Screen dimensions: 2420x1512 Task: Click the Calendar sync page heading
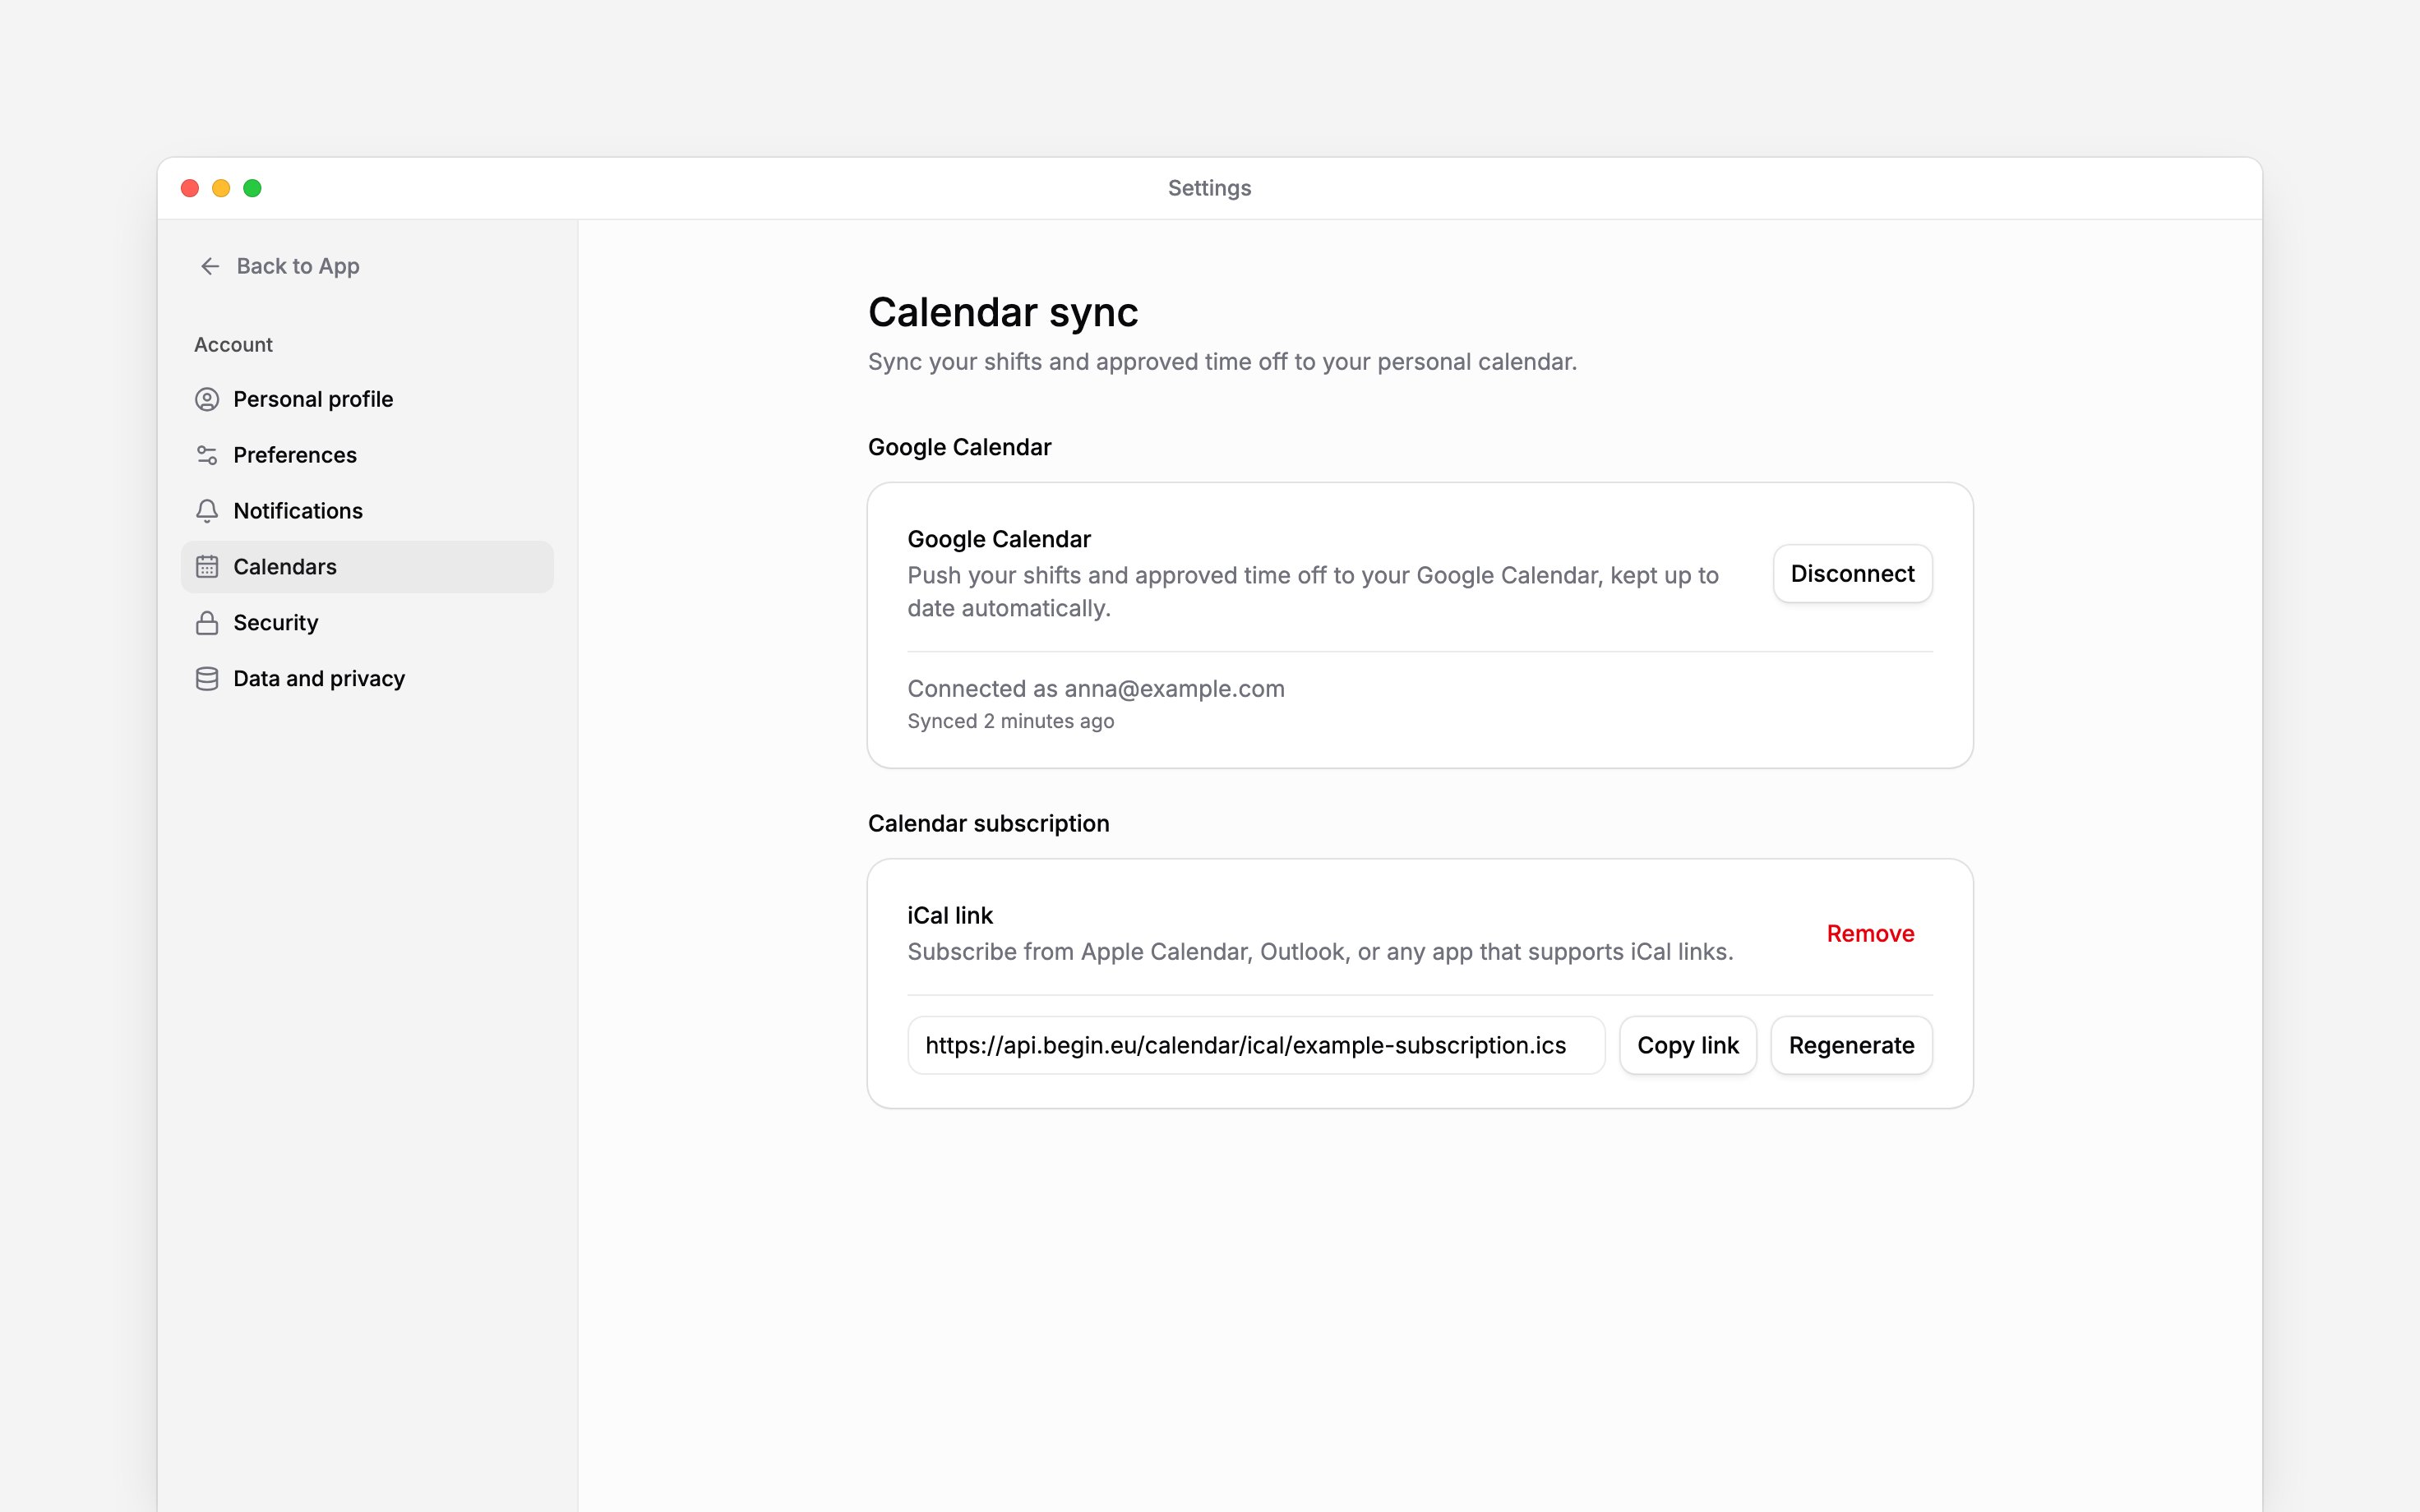click(x=1003, y=312)
